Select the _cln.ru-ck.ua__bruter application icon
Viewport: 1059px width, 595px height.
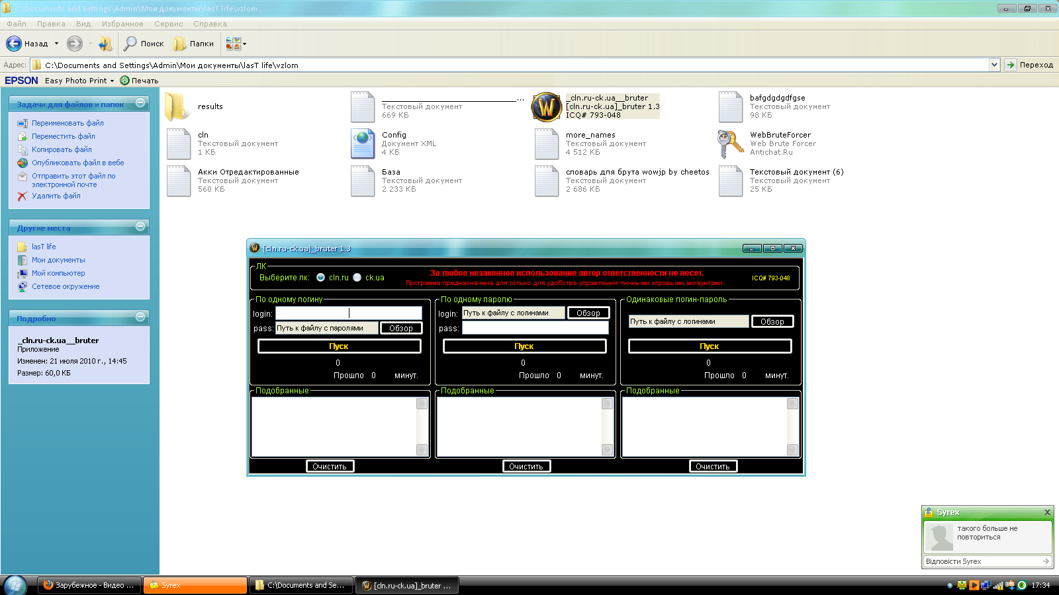click(547, 106)
